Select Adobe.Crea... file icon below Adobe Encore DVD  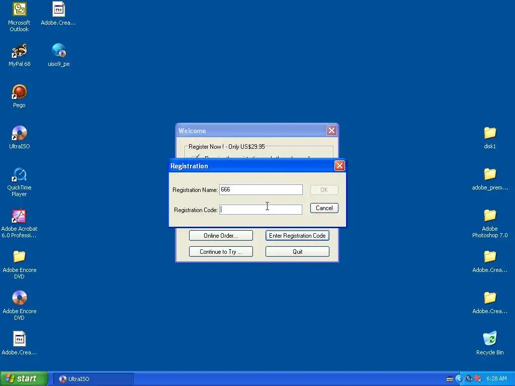point(19,343)
